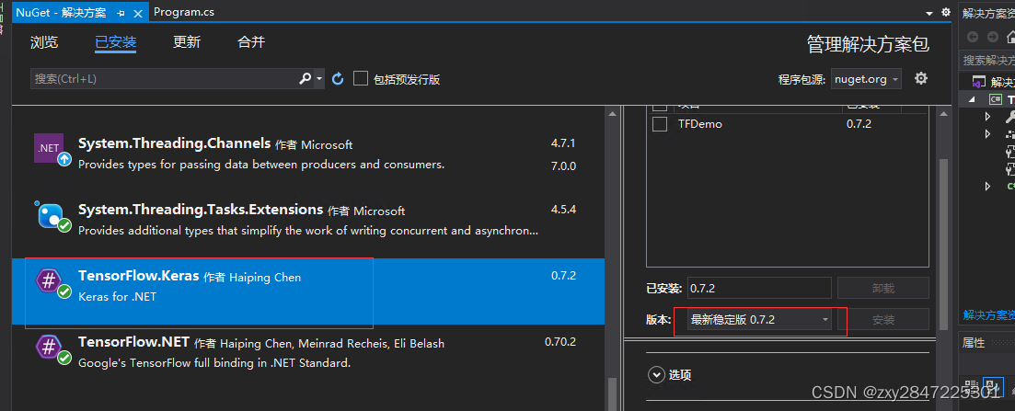Expand the dependencies tree node

(987, 134)
